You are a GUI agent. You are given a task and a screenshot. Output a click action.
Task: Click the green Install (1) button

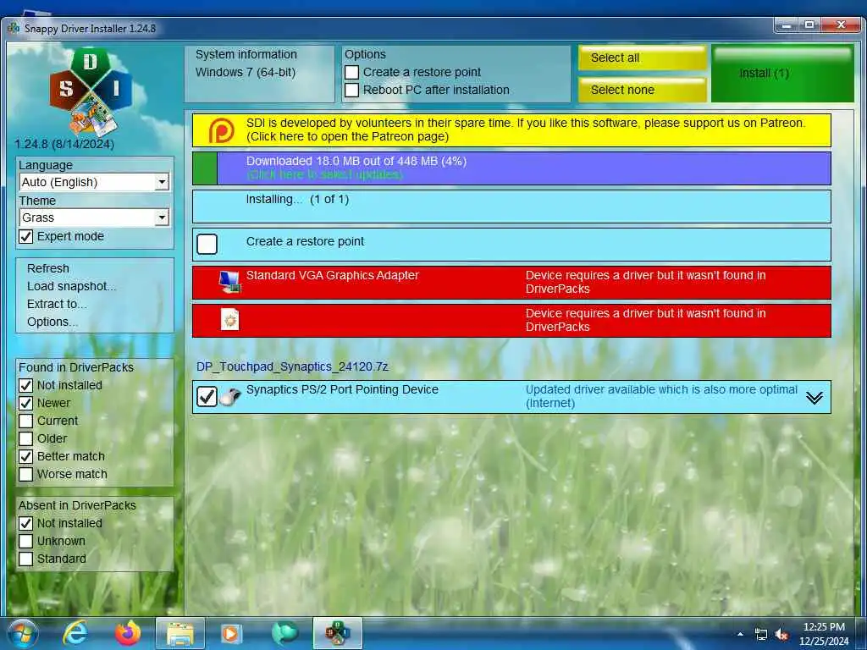pos(782,74)
